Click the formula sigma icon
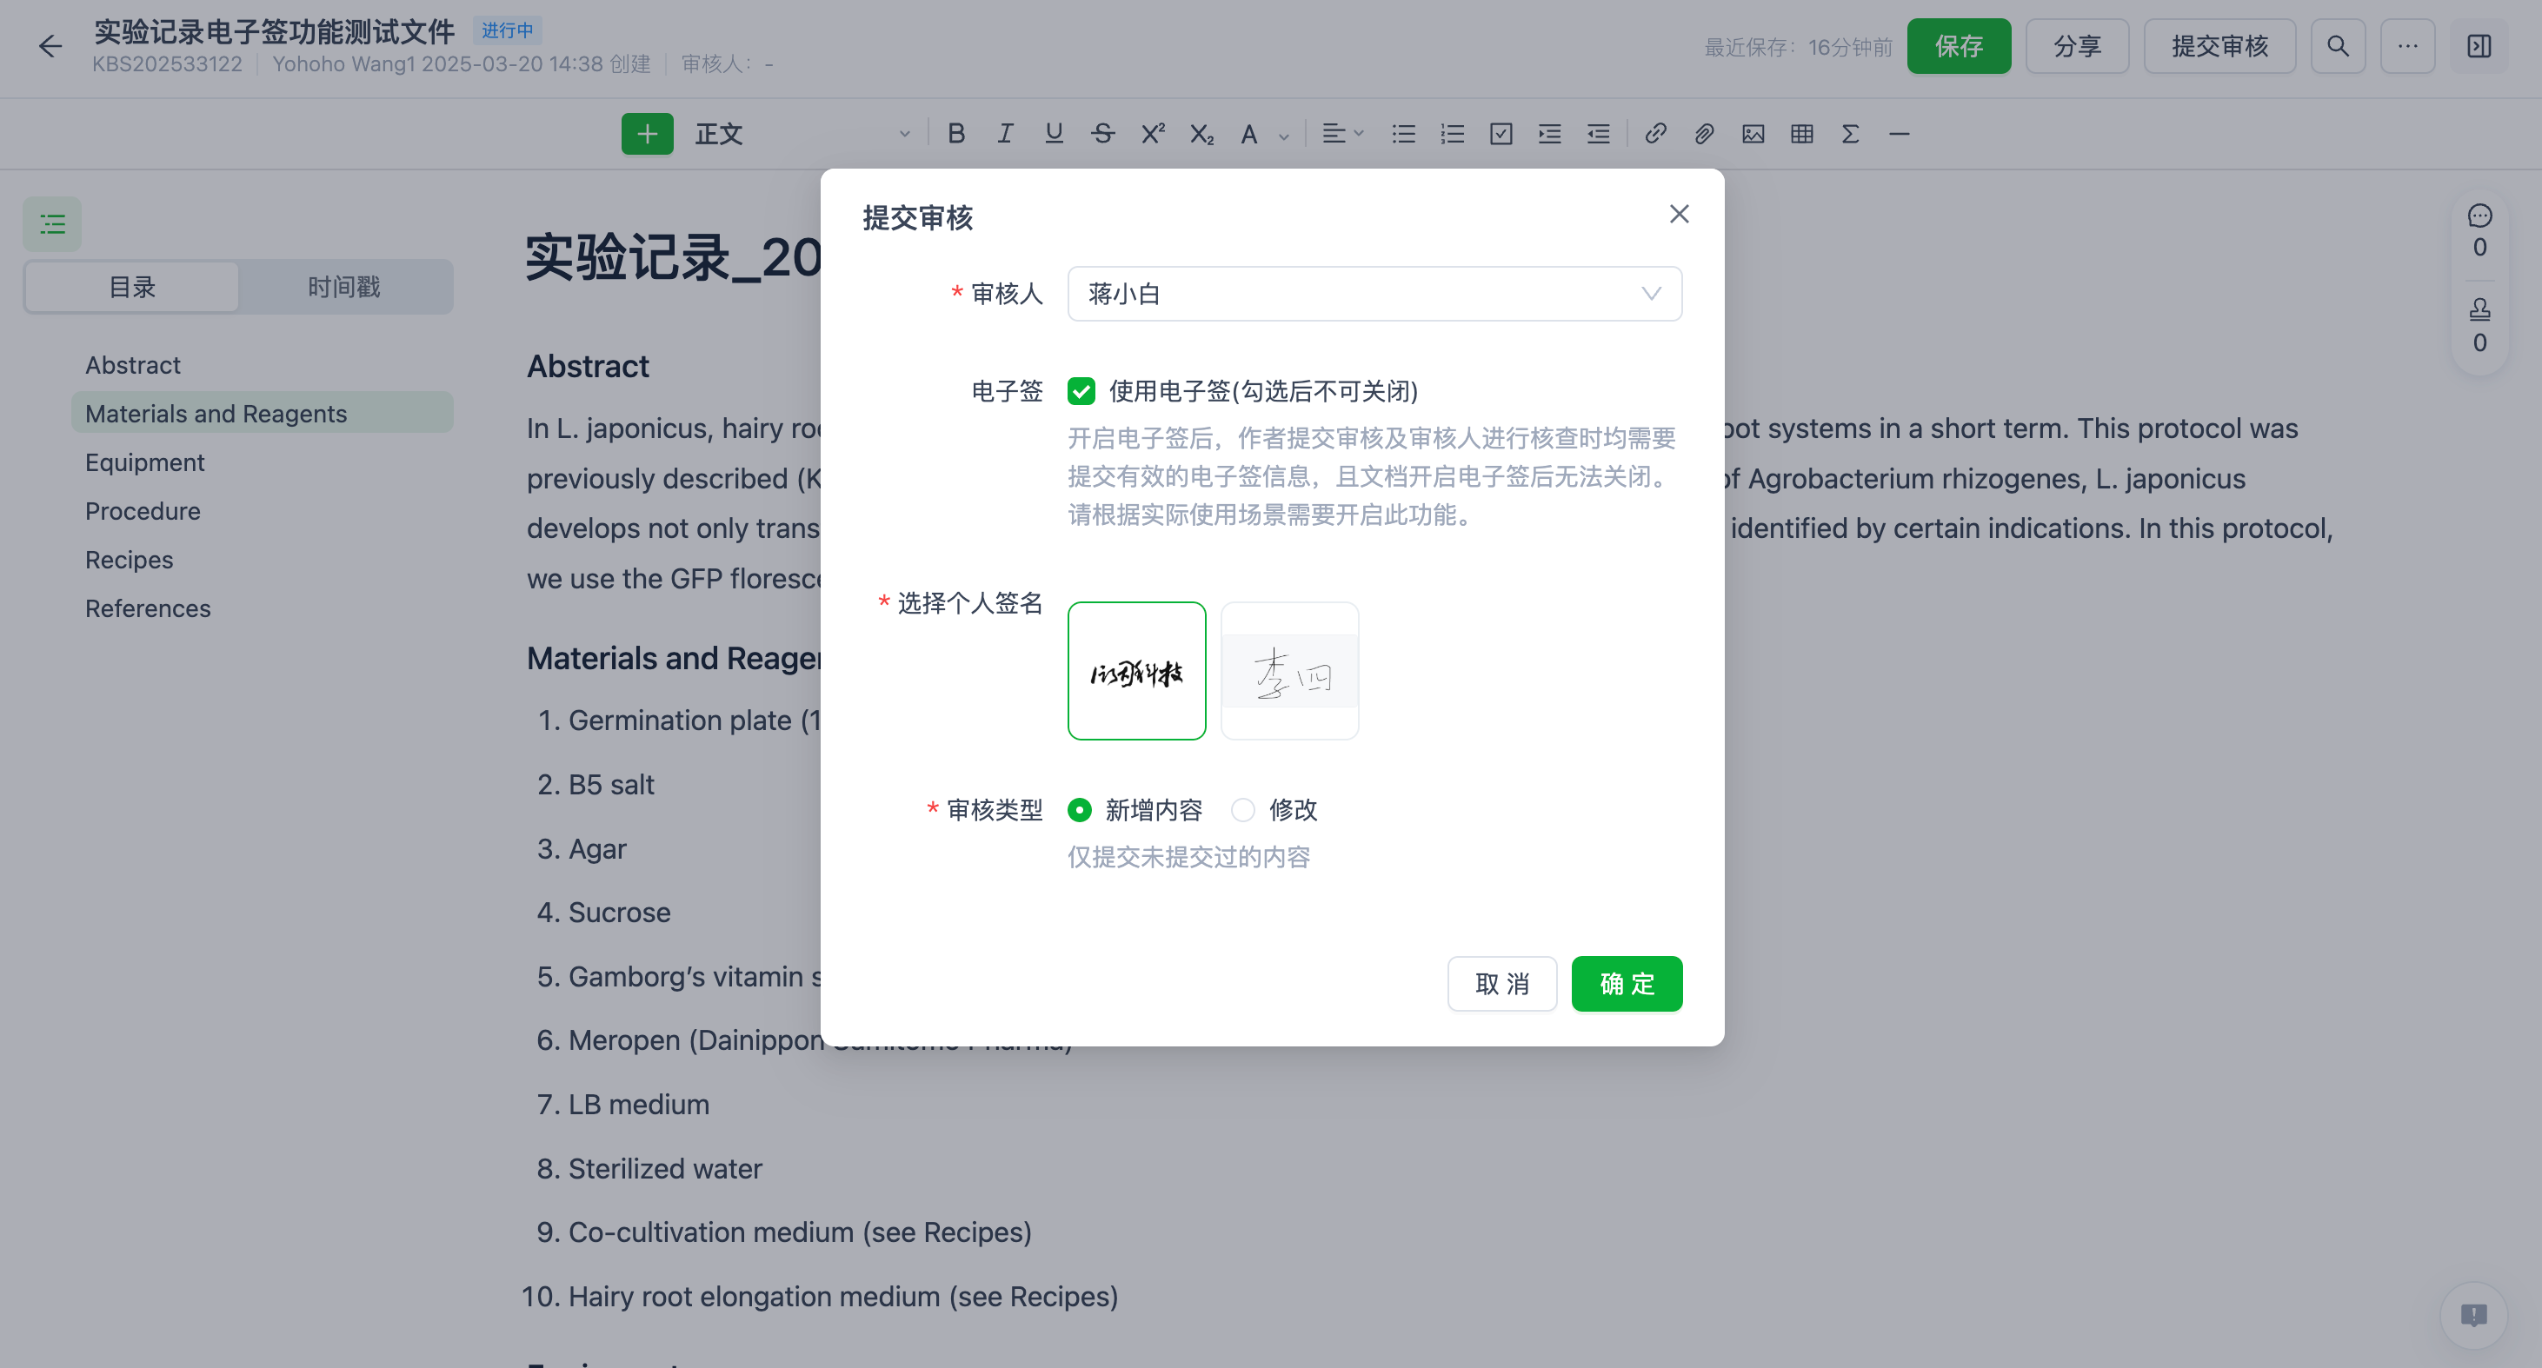Image resolution: width=2542 pixels, height=1368 pixels. [x=1850, y=134]
